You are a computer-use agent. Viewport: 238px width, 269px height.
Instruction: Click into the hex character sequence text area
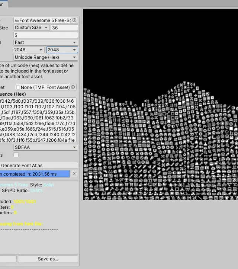tap(38, 120)
